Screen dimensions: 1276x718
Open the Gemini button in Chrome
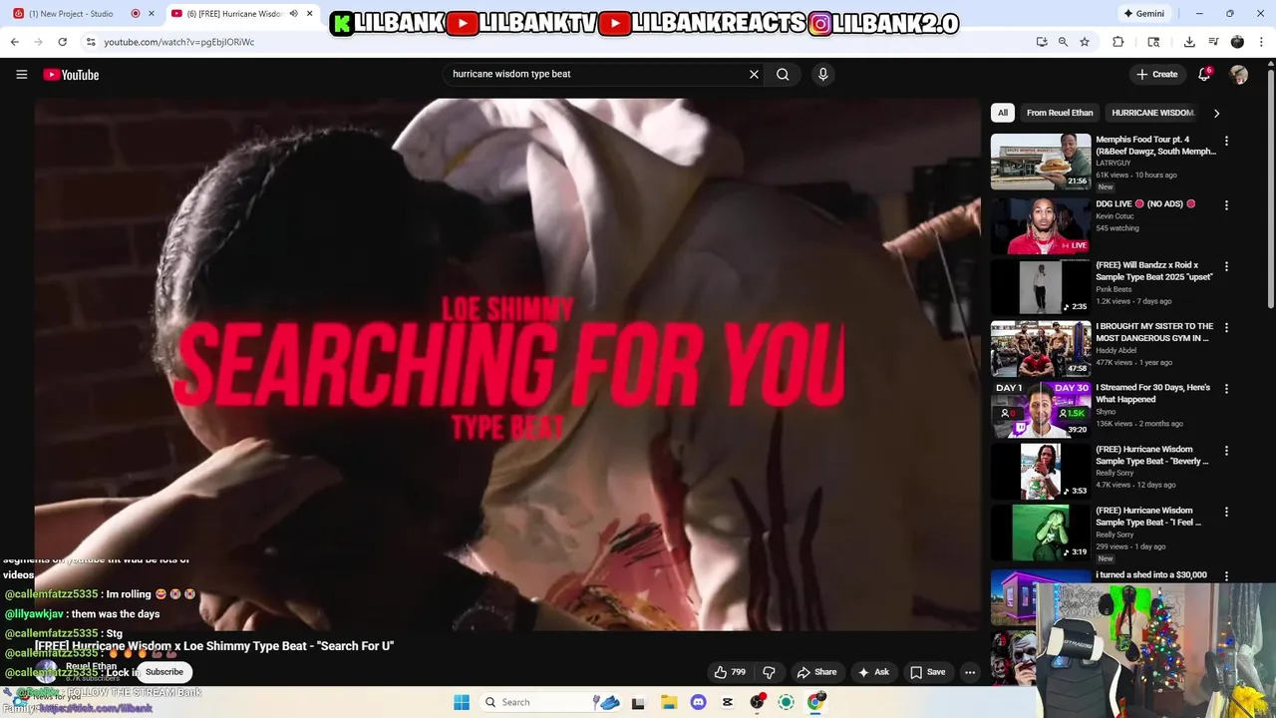(x=1146, y=14)
